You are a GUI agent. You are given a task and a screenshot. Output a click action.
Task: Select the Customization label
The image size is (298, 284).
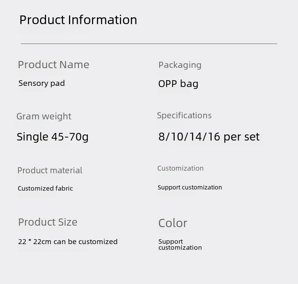pos(180,168)
